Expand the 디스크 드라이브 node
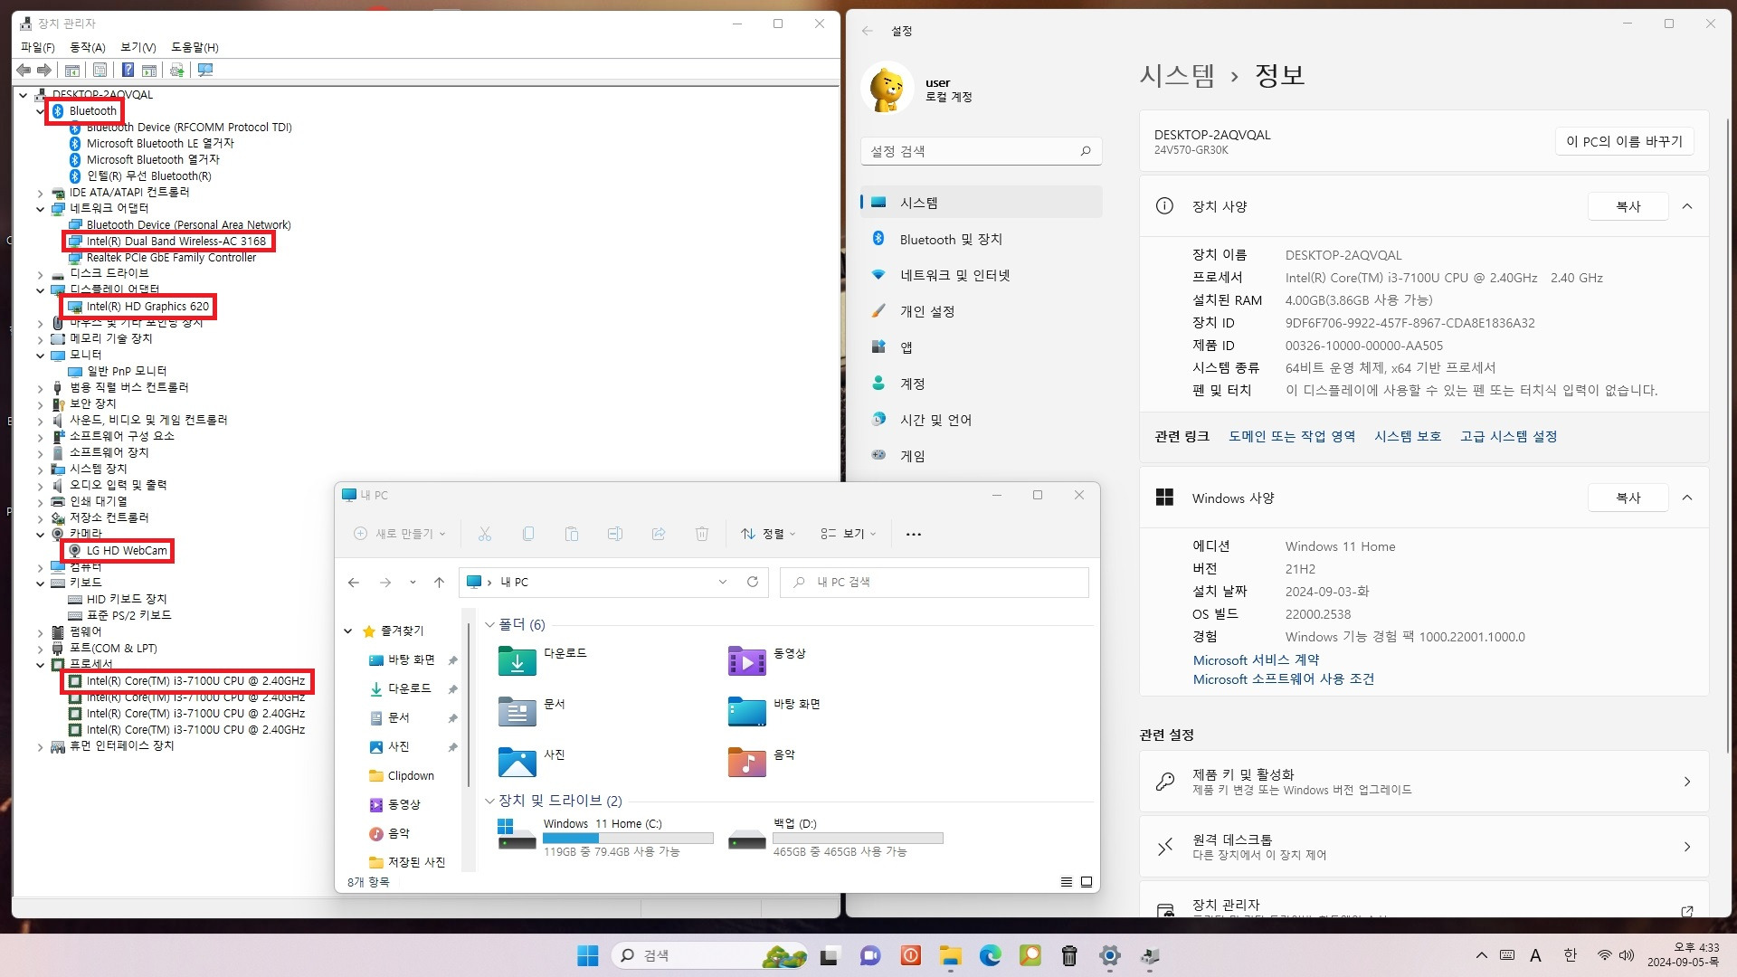Viewport: 1737px width, 977px height. pyautogui.click(x=40, y=274)
